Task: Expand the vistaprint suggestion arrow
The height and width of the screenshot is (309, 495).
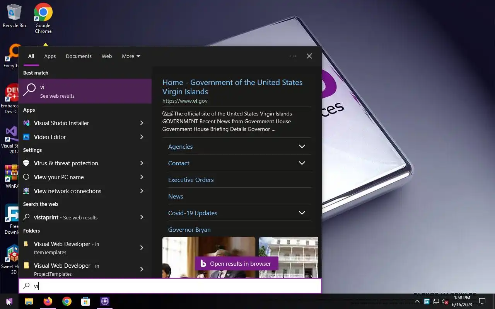Action: [142, 217]
